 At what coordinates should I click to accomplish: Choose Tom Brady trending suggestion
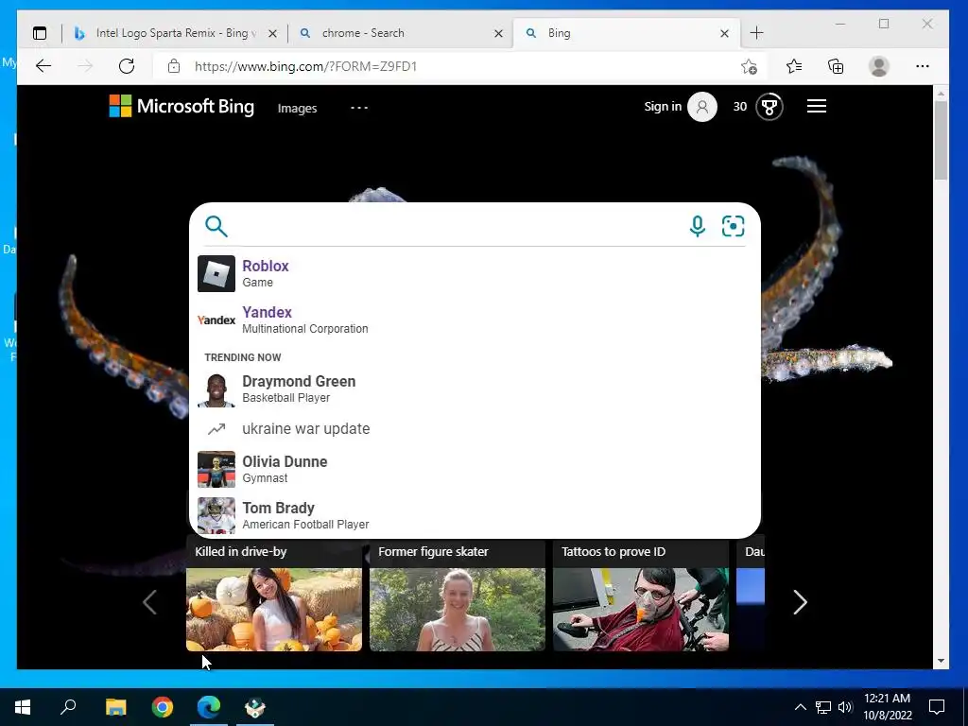tap(475, 515)
